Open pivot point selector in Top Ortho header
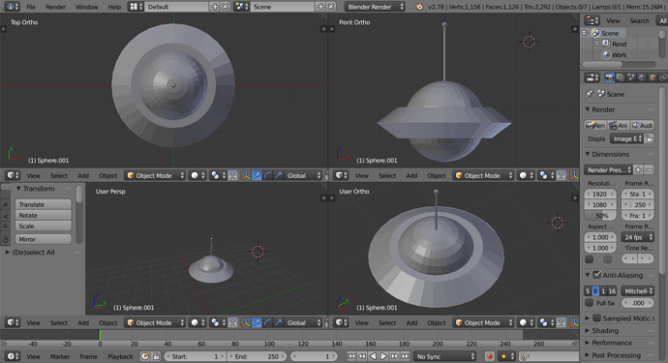This screenshot has height=363, width=668. 218,175
